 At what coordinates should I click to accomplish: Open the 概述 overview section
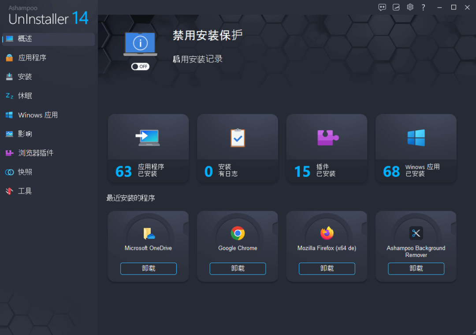click(x=48, y=39)
